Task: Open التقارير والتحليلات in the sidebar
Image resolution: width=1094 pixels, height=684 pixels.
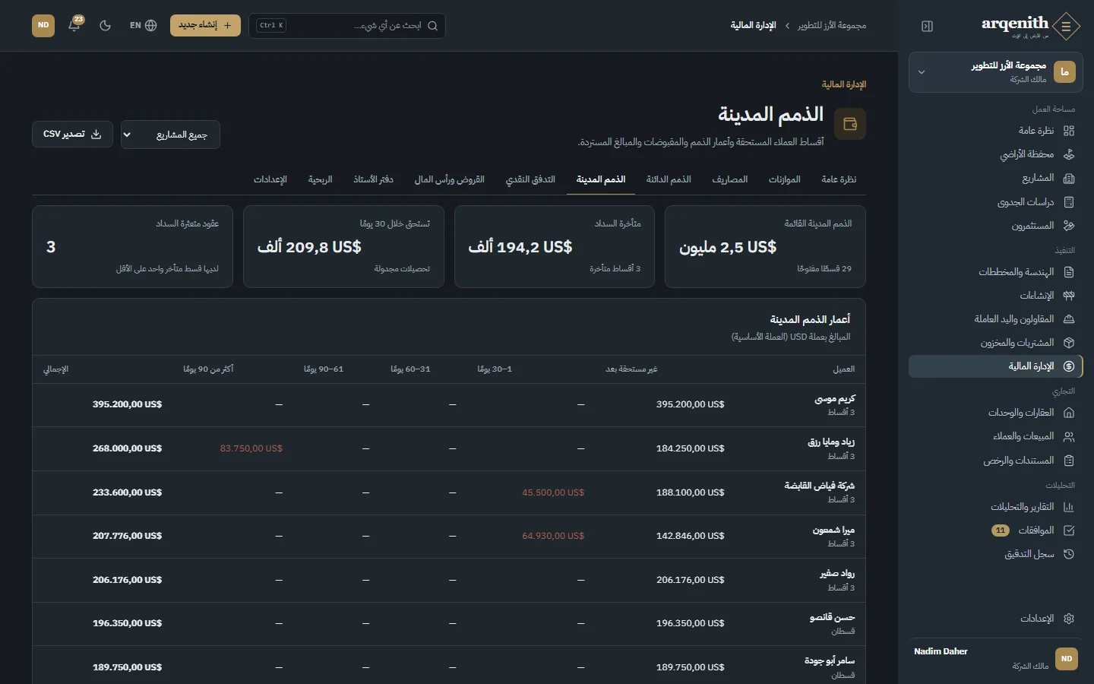Action: 996,507
